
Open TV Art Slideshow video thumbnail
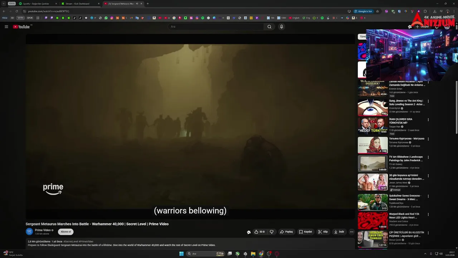373,164
